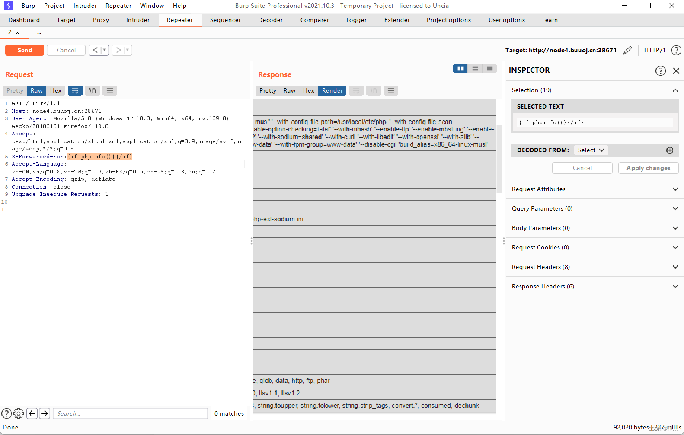Image resolution: width=684 pixels, height=435 pixels.
Task: Switch to combined tabbed layout view
Action: (490, 68)
